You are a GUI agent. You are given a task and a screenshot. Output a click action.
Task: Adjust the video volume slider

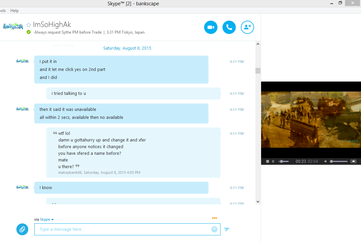[x=339, y=161]
